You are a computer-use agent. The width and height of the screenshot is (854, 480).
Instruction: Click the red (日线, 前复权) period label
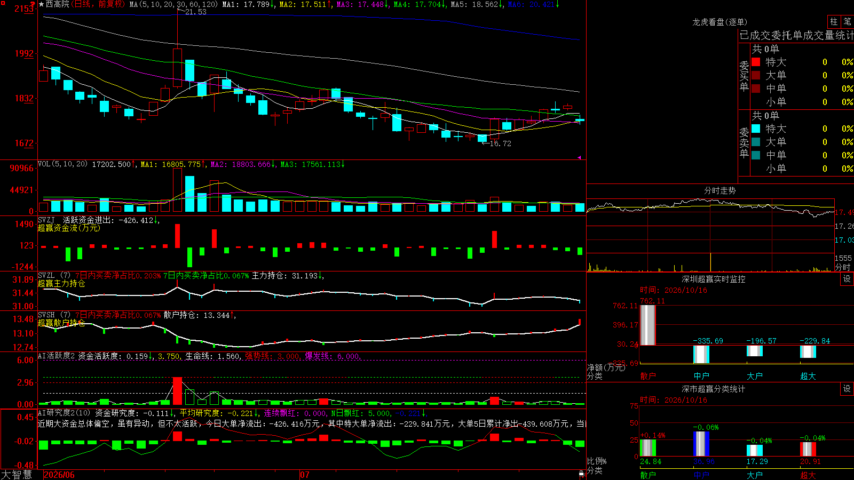click(x=99, y=4)
